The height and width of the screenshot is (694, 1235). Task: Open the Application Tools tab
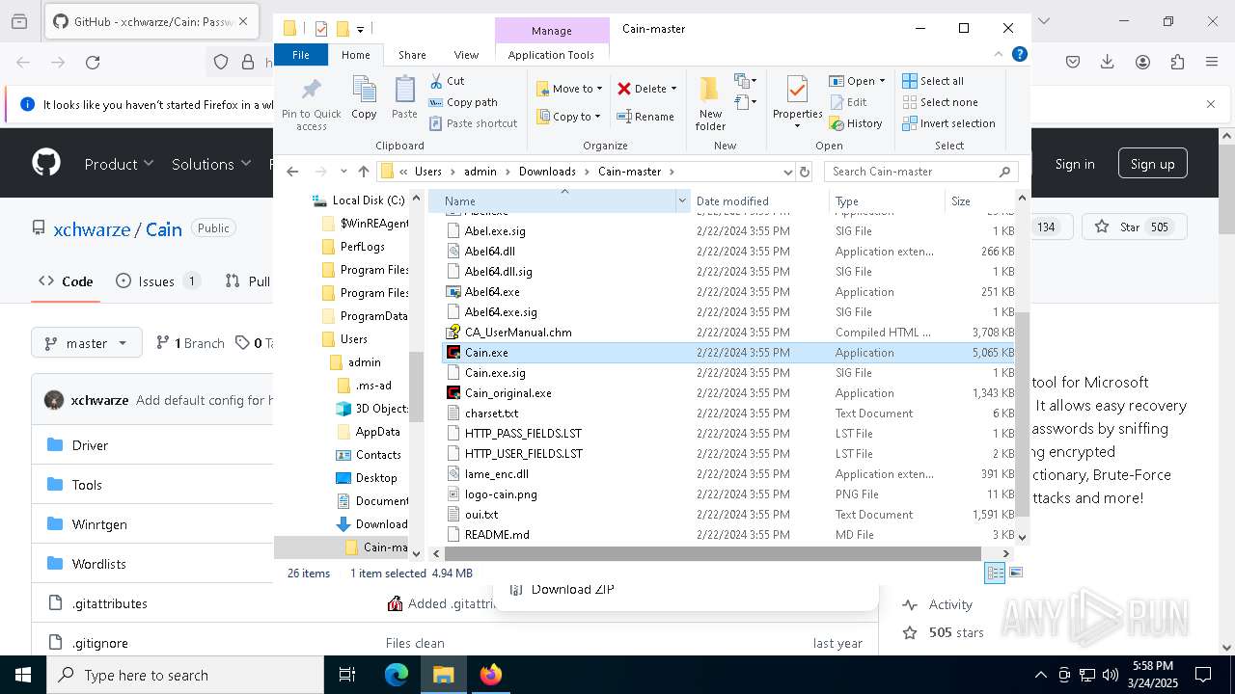coord(551,55)
